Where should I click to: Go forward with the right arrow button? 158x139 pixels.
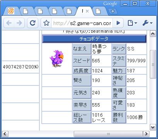coord(19,23)
